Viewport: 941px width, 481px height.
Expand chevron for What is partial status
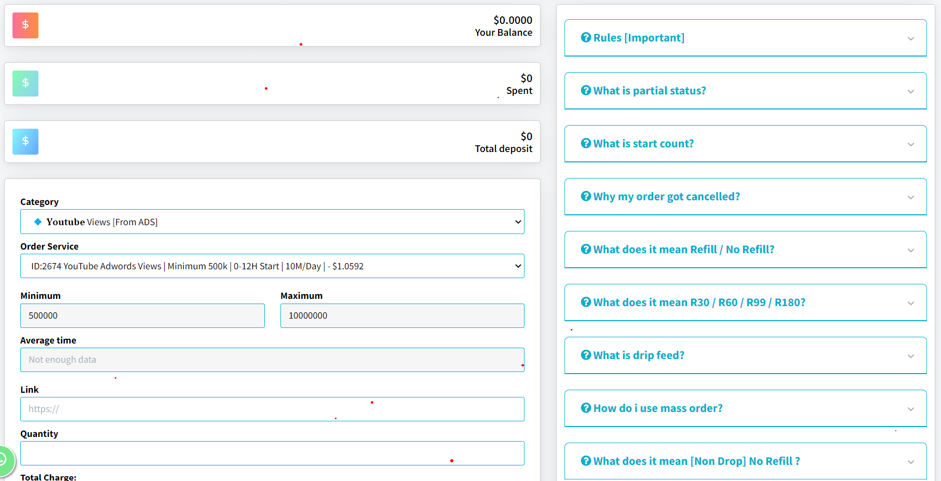point(910,91)
